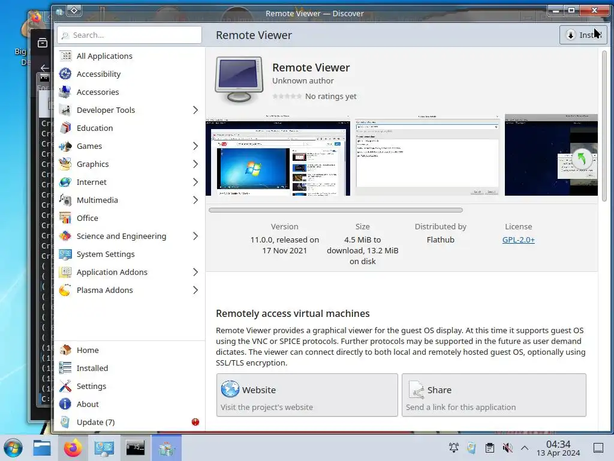Select the Education books icon
This screenshot has width=614, height=461.
point(65,128)
